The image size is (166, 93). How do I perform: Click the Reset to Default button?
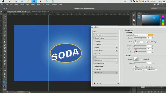(151, 70)
